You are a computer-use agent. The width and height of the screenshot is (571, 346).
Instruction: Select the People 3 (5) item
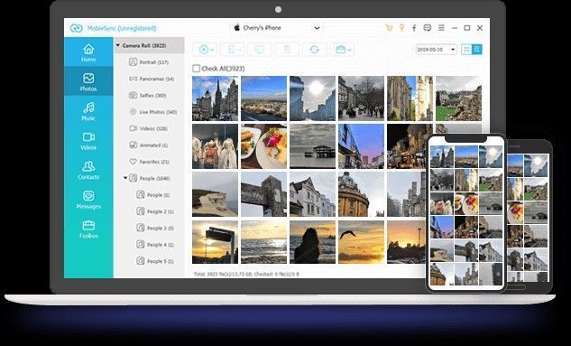155,229
